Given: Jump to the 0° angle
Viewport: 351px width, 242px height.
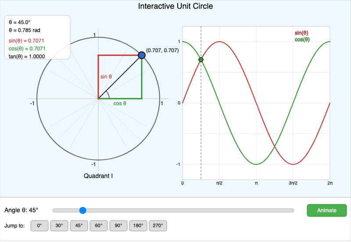Looking at the screenshot, I should tap(39, 225).
